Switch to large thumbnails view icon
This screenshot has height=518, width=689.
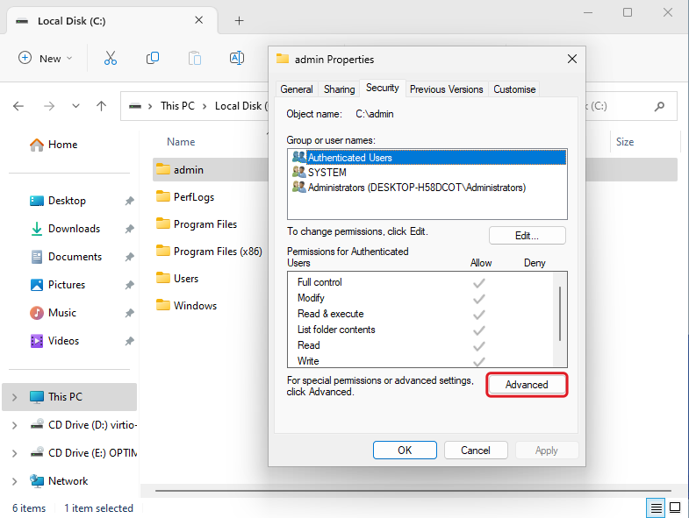[675, 507]
